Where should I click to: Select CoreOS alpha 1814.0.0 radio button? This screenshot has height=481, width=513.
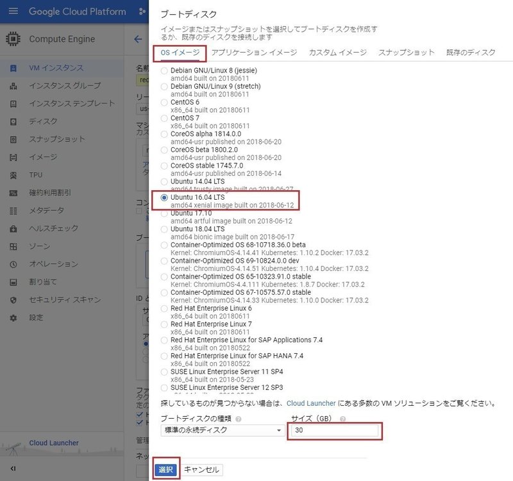(164, 134)
